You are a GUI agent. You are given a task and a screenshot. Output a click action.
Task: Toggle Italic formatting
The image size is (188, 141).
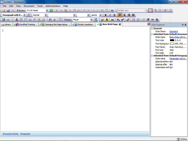coord(110,15)
